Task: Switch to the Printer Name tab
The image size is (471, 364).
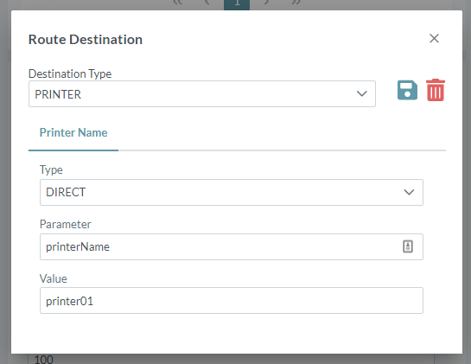Action: coord(73,132)
